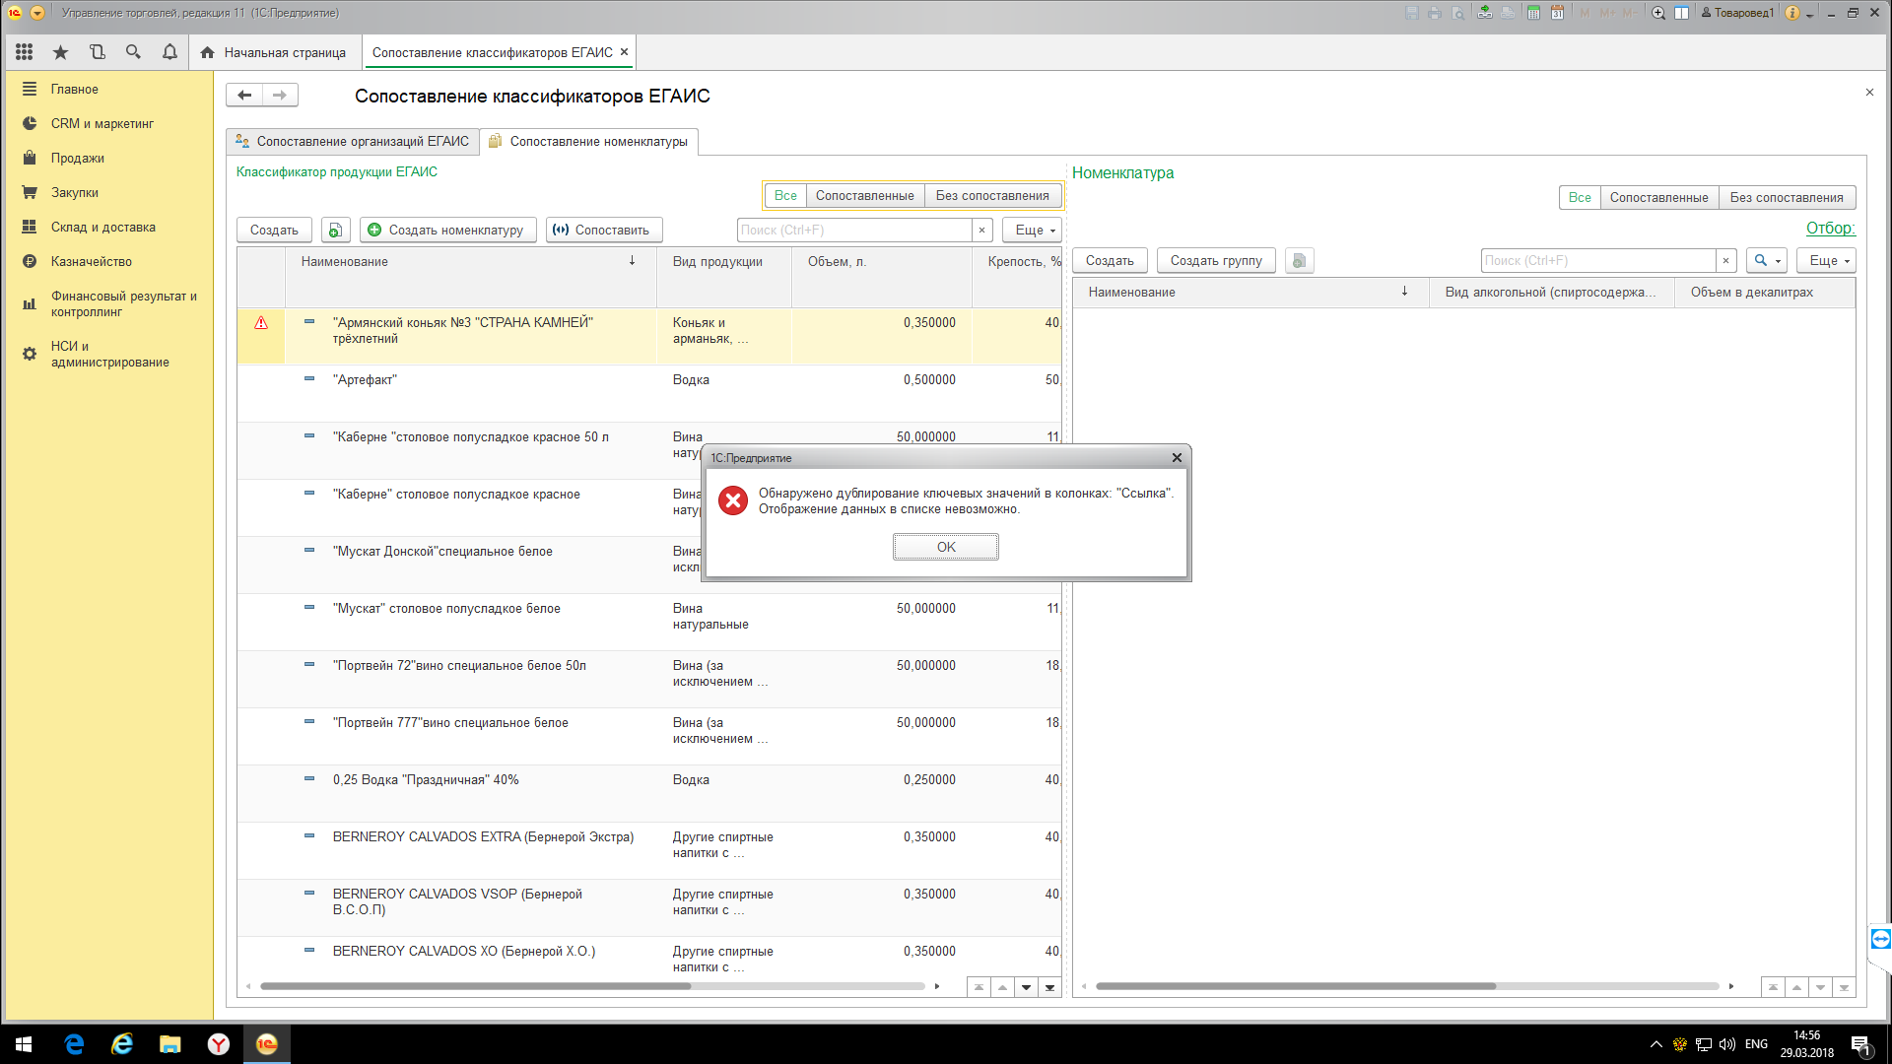Screen dimensions: 1892x1064
Task: Click the zoom scale magnifier icon
Action: (x=1658, y=13)
